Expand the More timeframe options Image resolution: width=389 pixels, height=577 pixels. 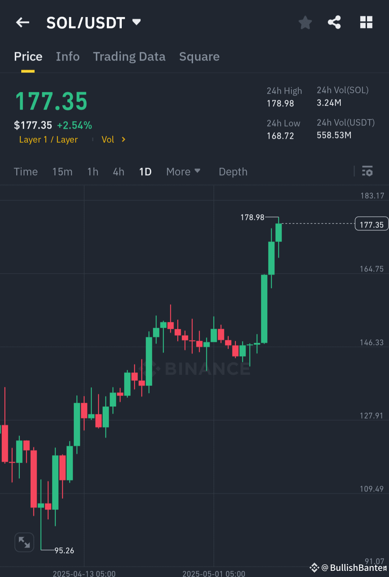[183, 172]
